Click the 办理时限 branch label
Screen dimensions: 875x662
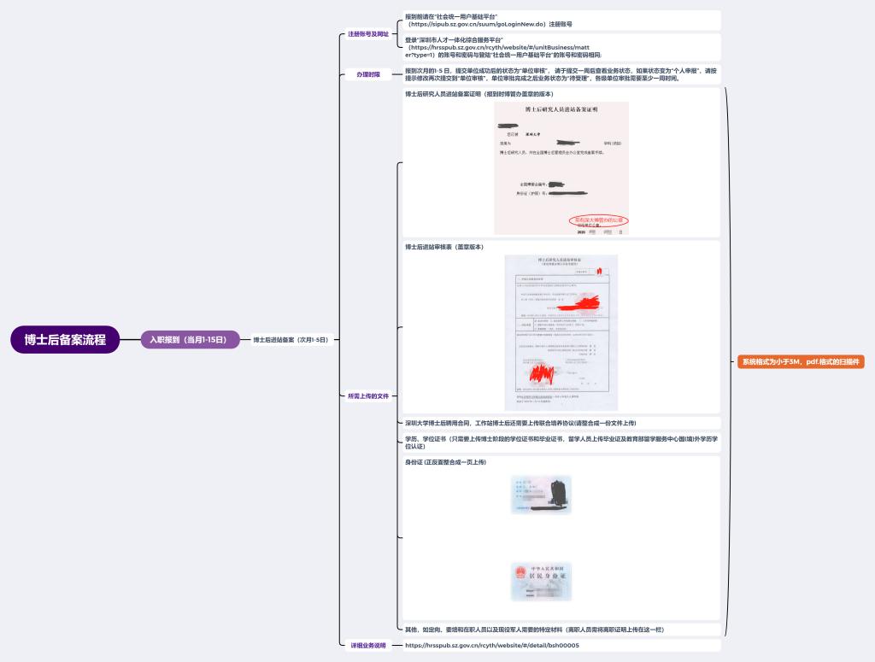(368, 74)
